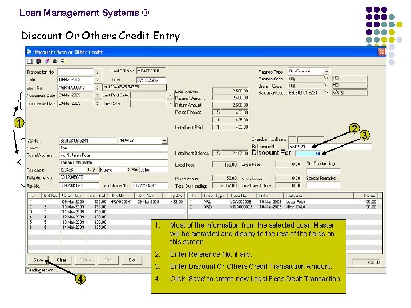Select schedule row dated 12-Mar-2009
The height and width of the screenshot is (308, 411).
click(106, 217)
